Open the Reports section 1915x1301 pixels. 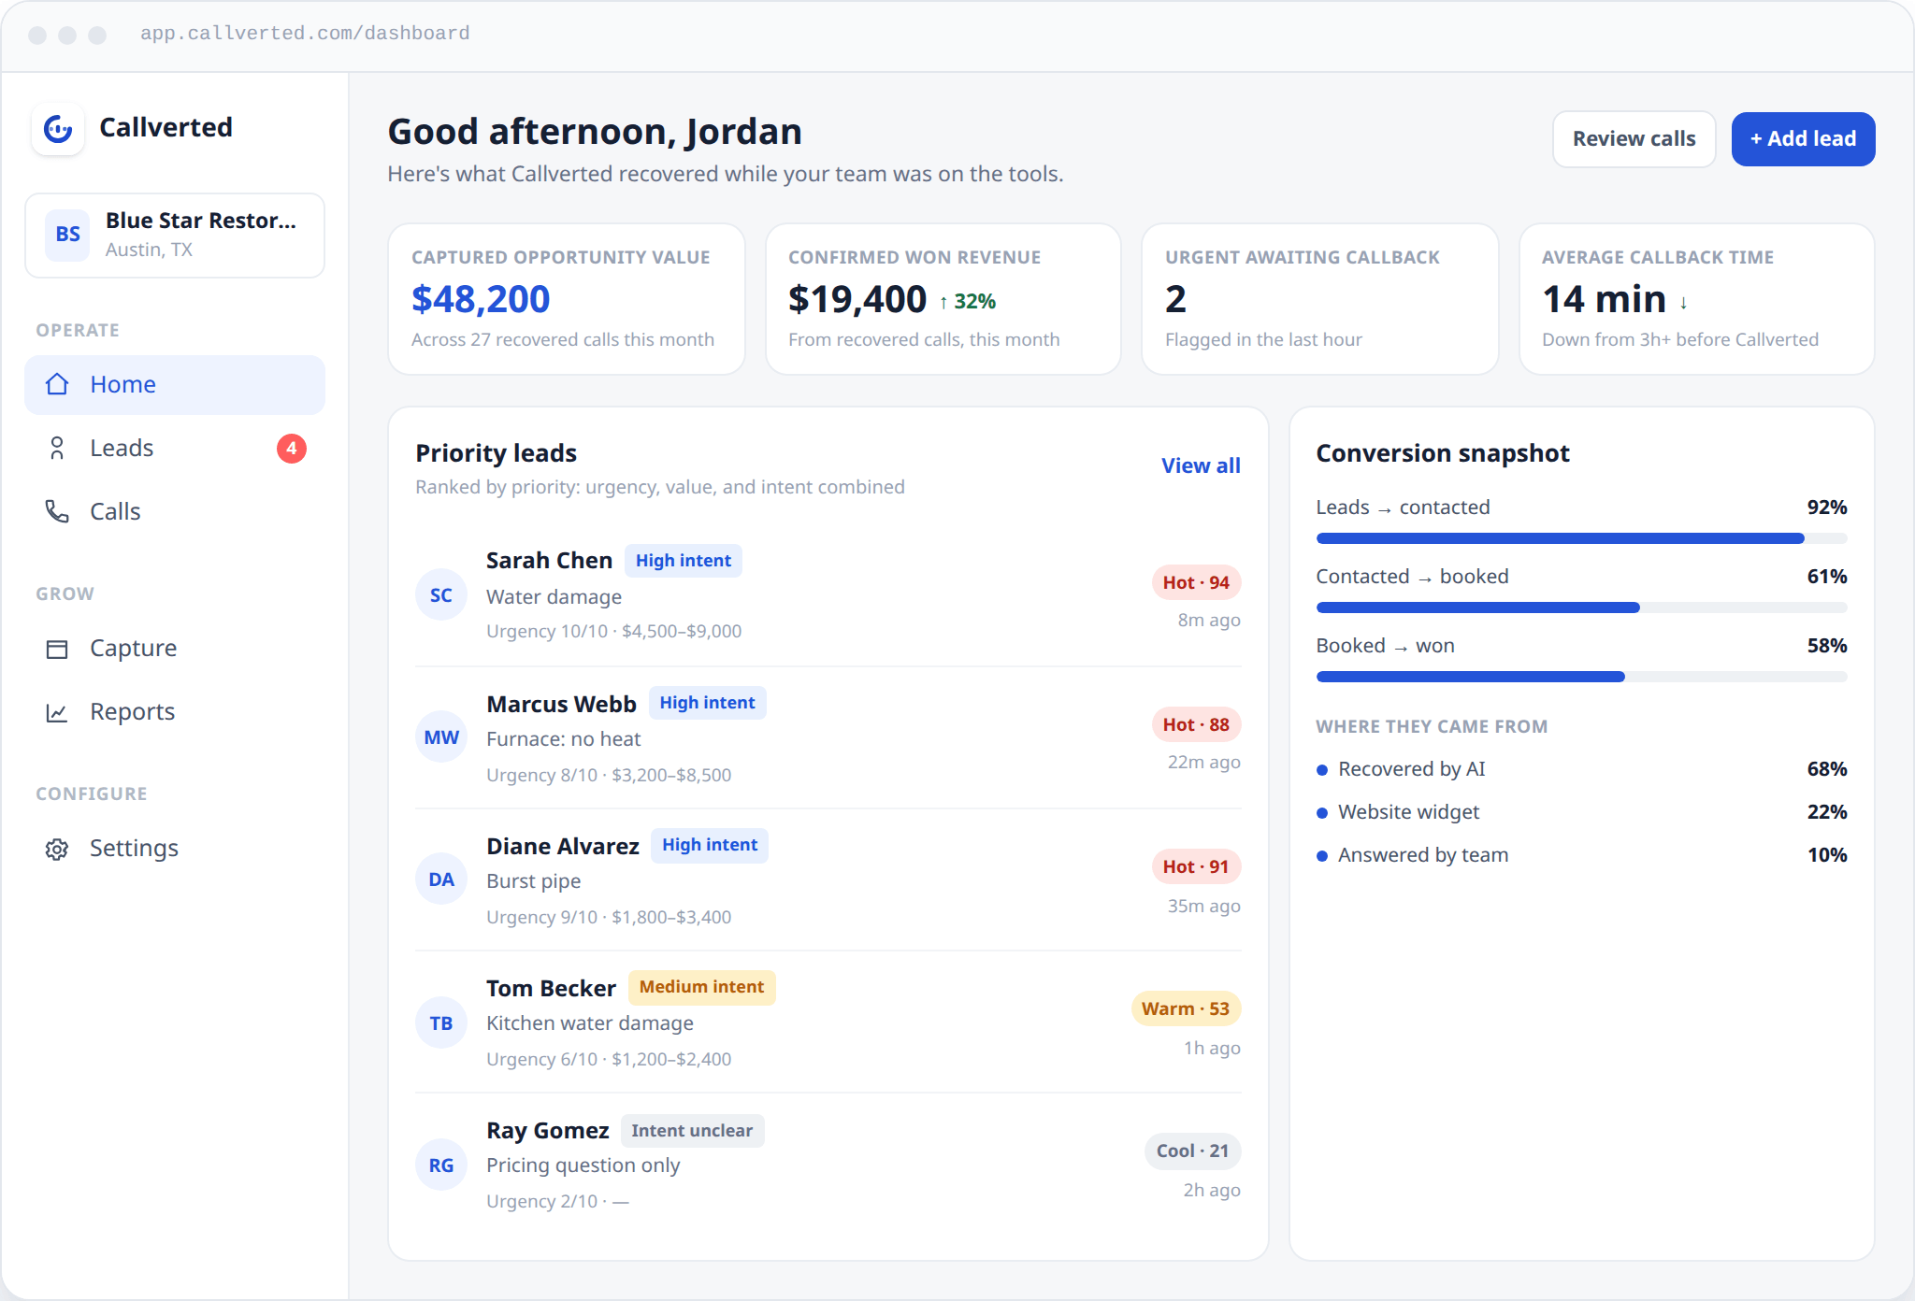[x=175, y=711]
